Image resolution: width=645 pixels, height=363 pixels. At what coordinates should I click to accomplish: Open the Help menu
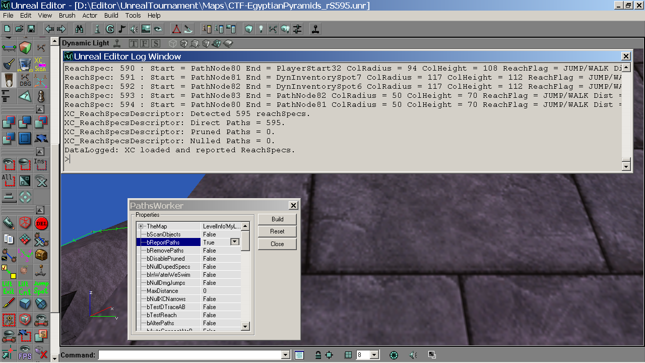pyautogui.click(x=154, y=16)
